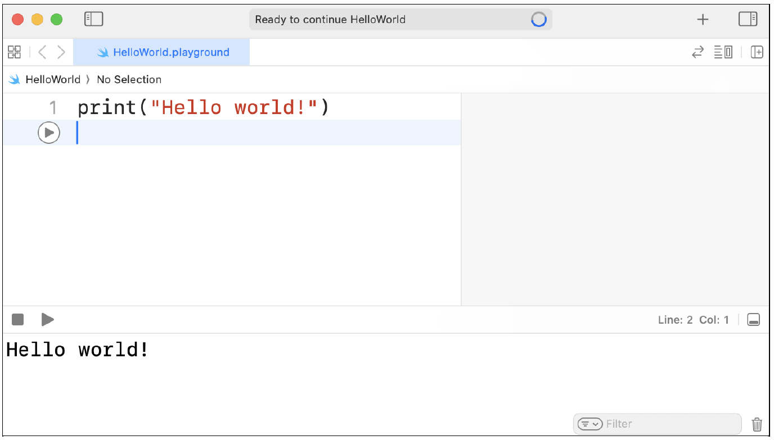Select the HelloWorld.playground tab

click(162, 52)
